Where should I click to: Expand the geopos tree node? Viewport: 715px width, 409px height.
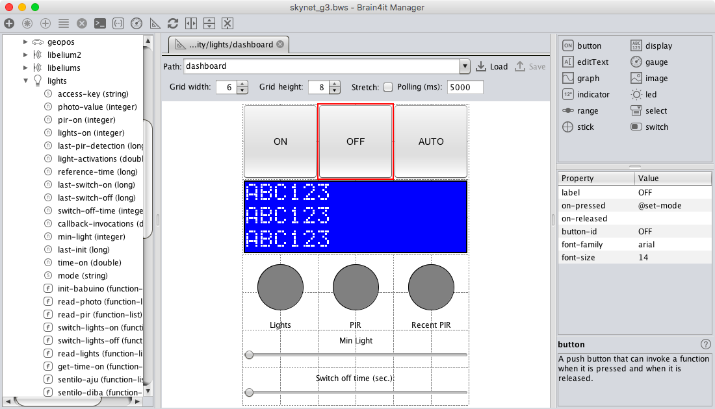pos(25,42)
